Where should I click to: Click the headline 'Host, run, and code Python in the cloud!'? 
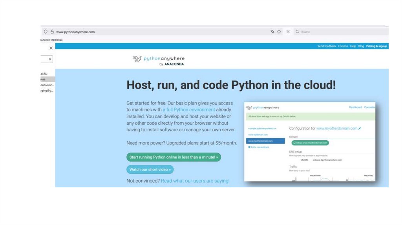point(231,85)
